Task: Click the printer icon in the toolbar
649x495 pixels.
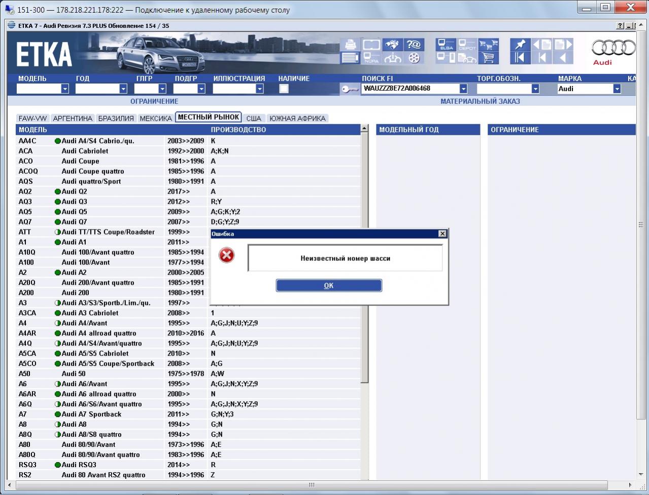Action: (x=350, y=45)
